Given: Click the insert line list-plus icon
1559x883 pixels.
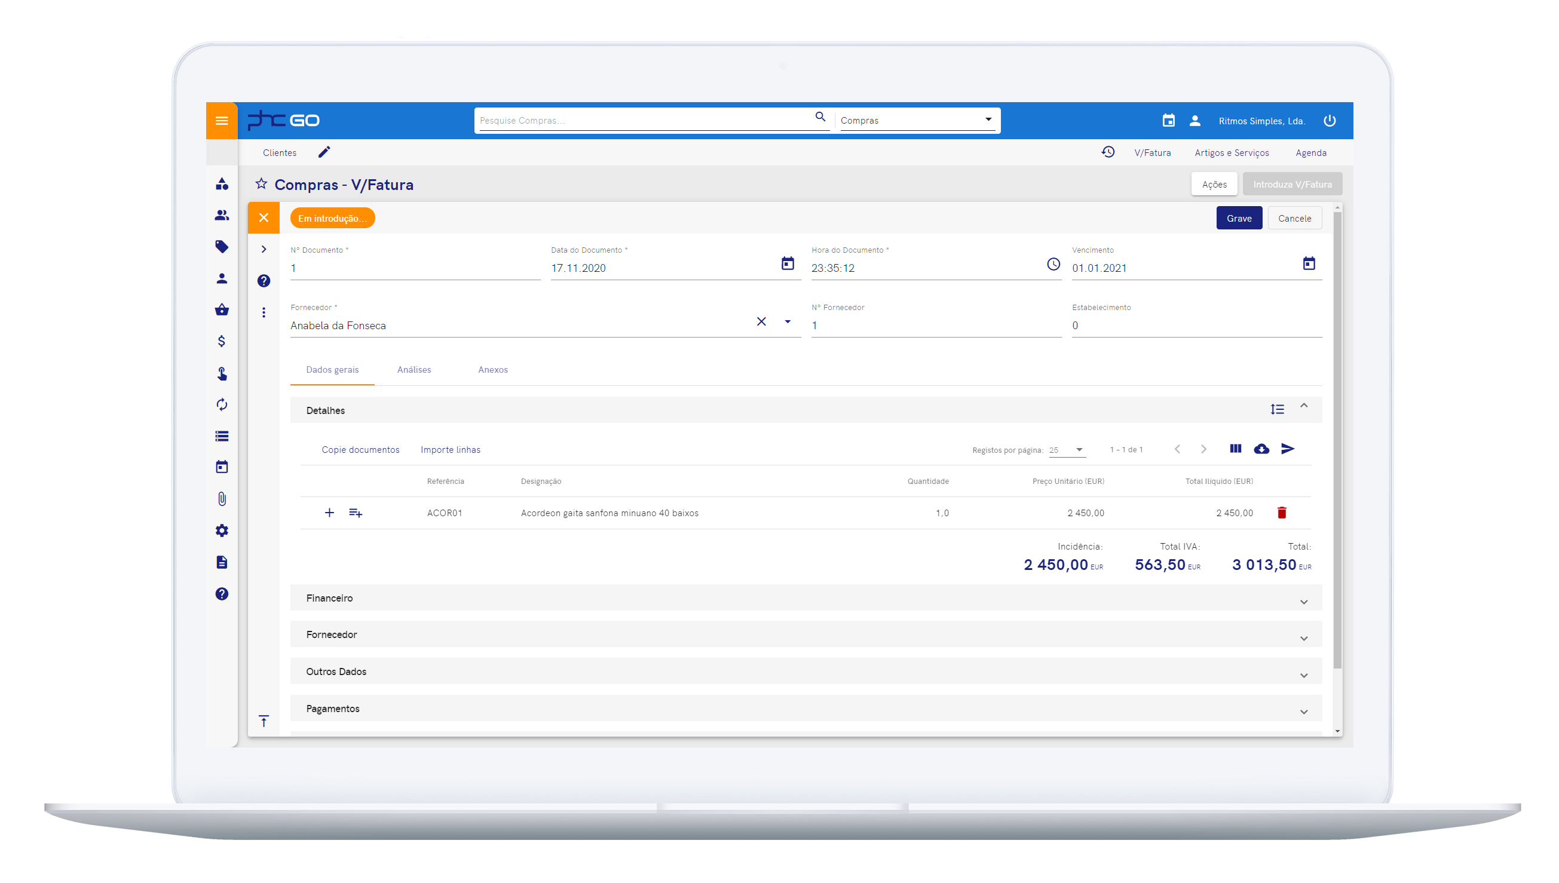Looking at the screenshot, I should pyautogui.click(x=356, y=513).
